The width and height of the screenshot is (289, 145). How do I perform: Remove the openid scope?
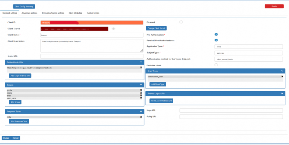click(141, 93)
